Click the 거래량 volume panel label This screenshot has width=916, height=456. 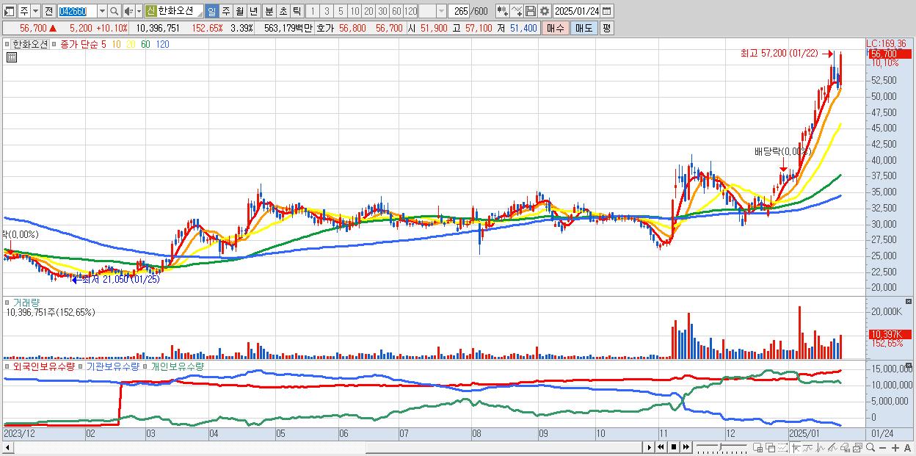27,302
